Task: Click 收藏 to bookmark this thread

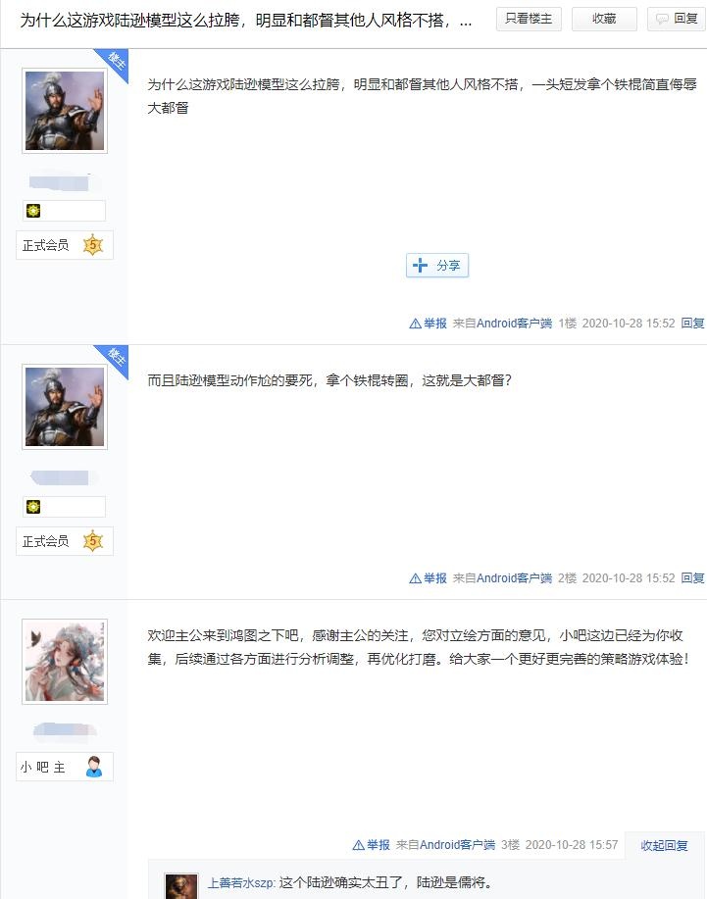Action: pos(604,19)
